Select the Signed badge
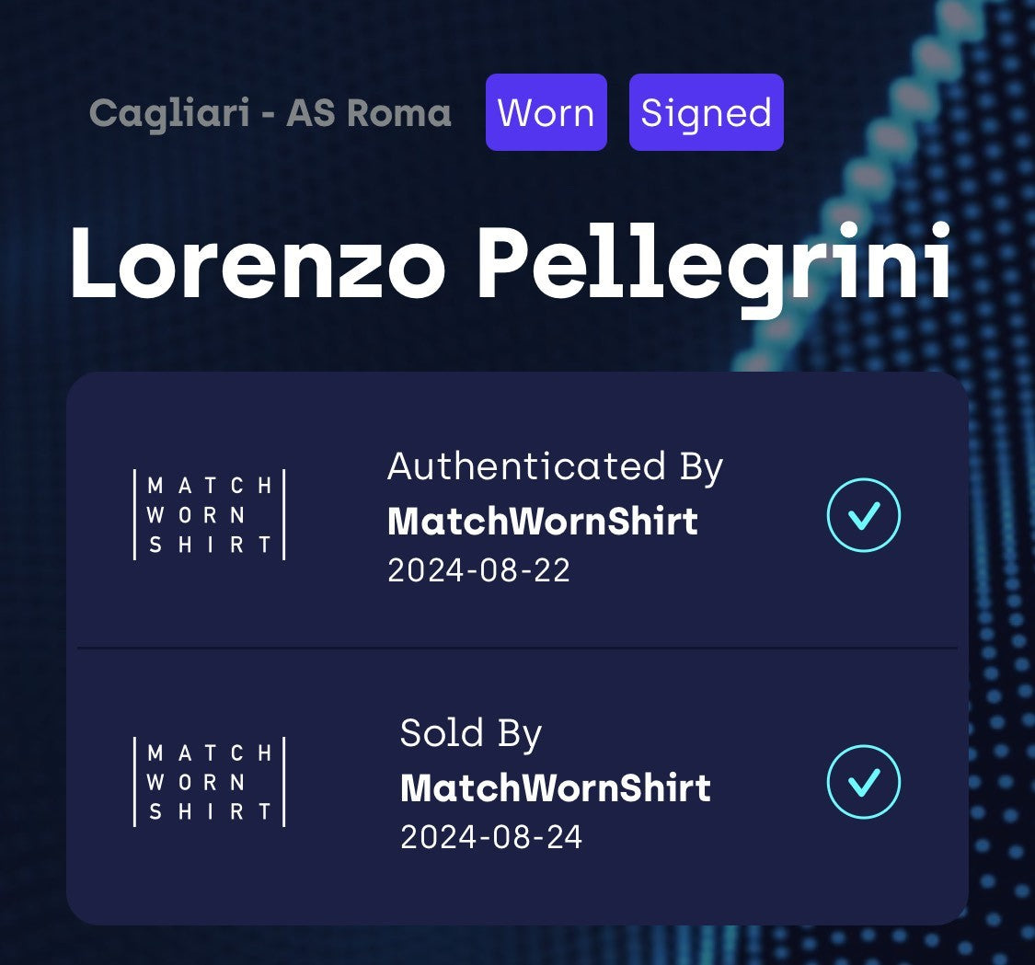Image resolution: width=1035 pixels, height=965 pixels. 706,112
